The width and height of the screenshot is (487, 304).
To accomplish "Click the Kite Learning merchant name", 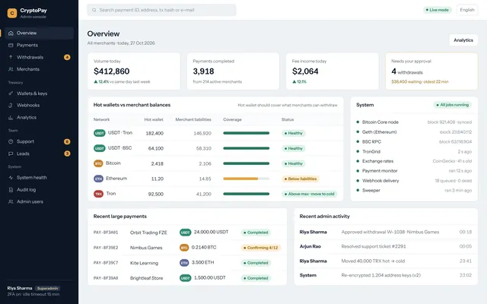I will (x=144, y=263).
